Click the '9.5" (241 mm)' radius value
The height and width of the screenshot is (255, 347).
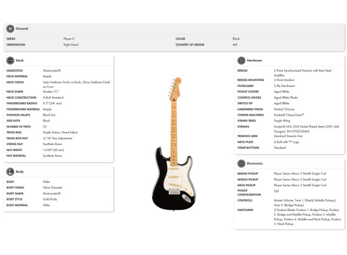[x=52, y=103]
